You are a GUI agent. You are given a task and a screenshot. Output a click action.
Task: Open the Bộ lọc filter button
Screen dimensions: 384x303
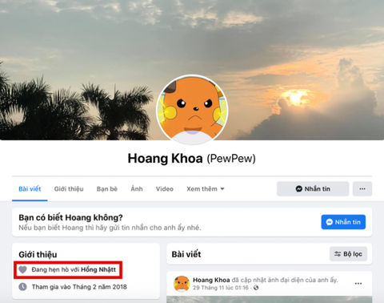pyautogui.click(x=348, y=254)
